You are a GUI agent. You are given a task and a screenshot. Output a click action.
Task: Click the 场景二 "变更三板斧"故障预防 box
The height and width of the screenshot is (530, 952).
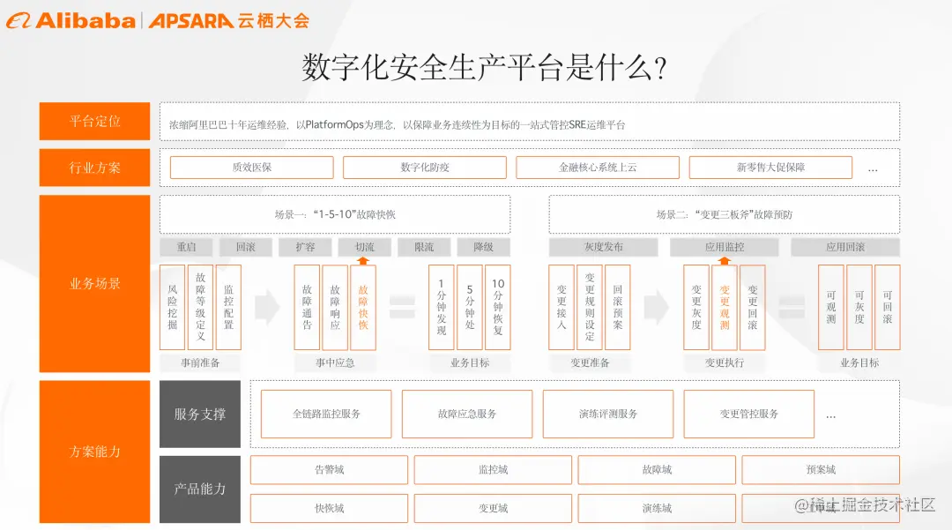click(x=725, y=214)
